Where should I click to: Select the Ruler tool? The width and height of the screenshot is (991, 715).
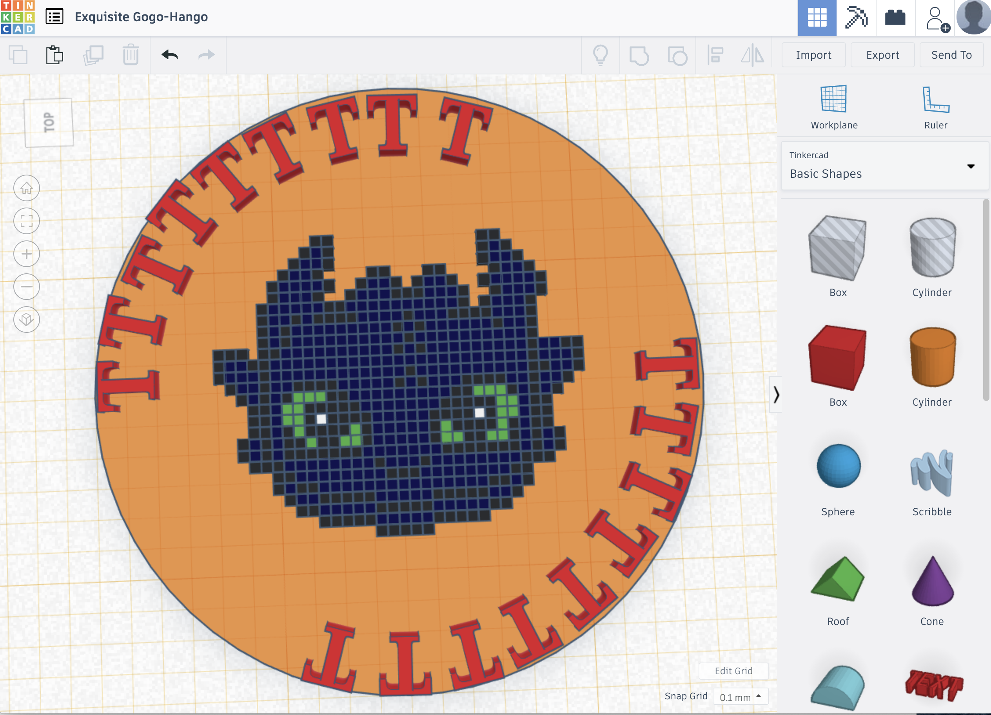(x=935, y=107)
